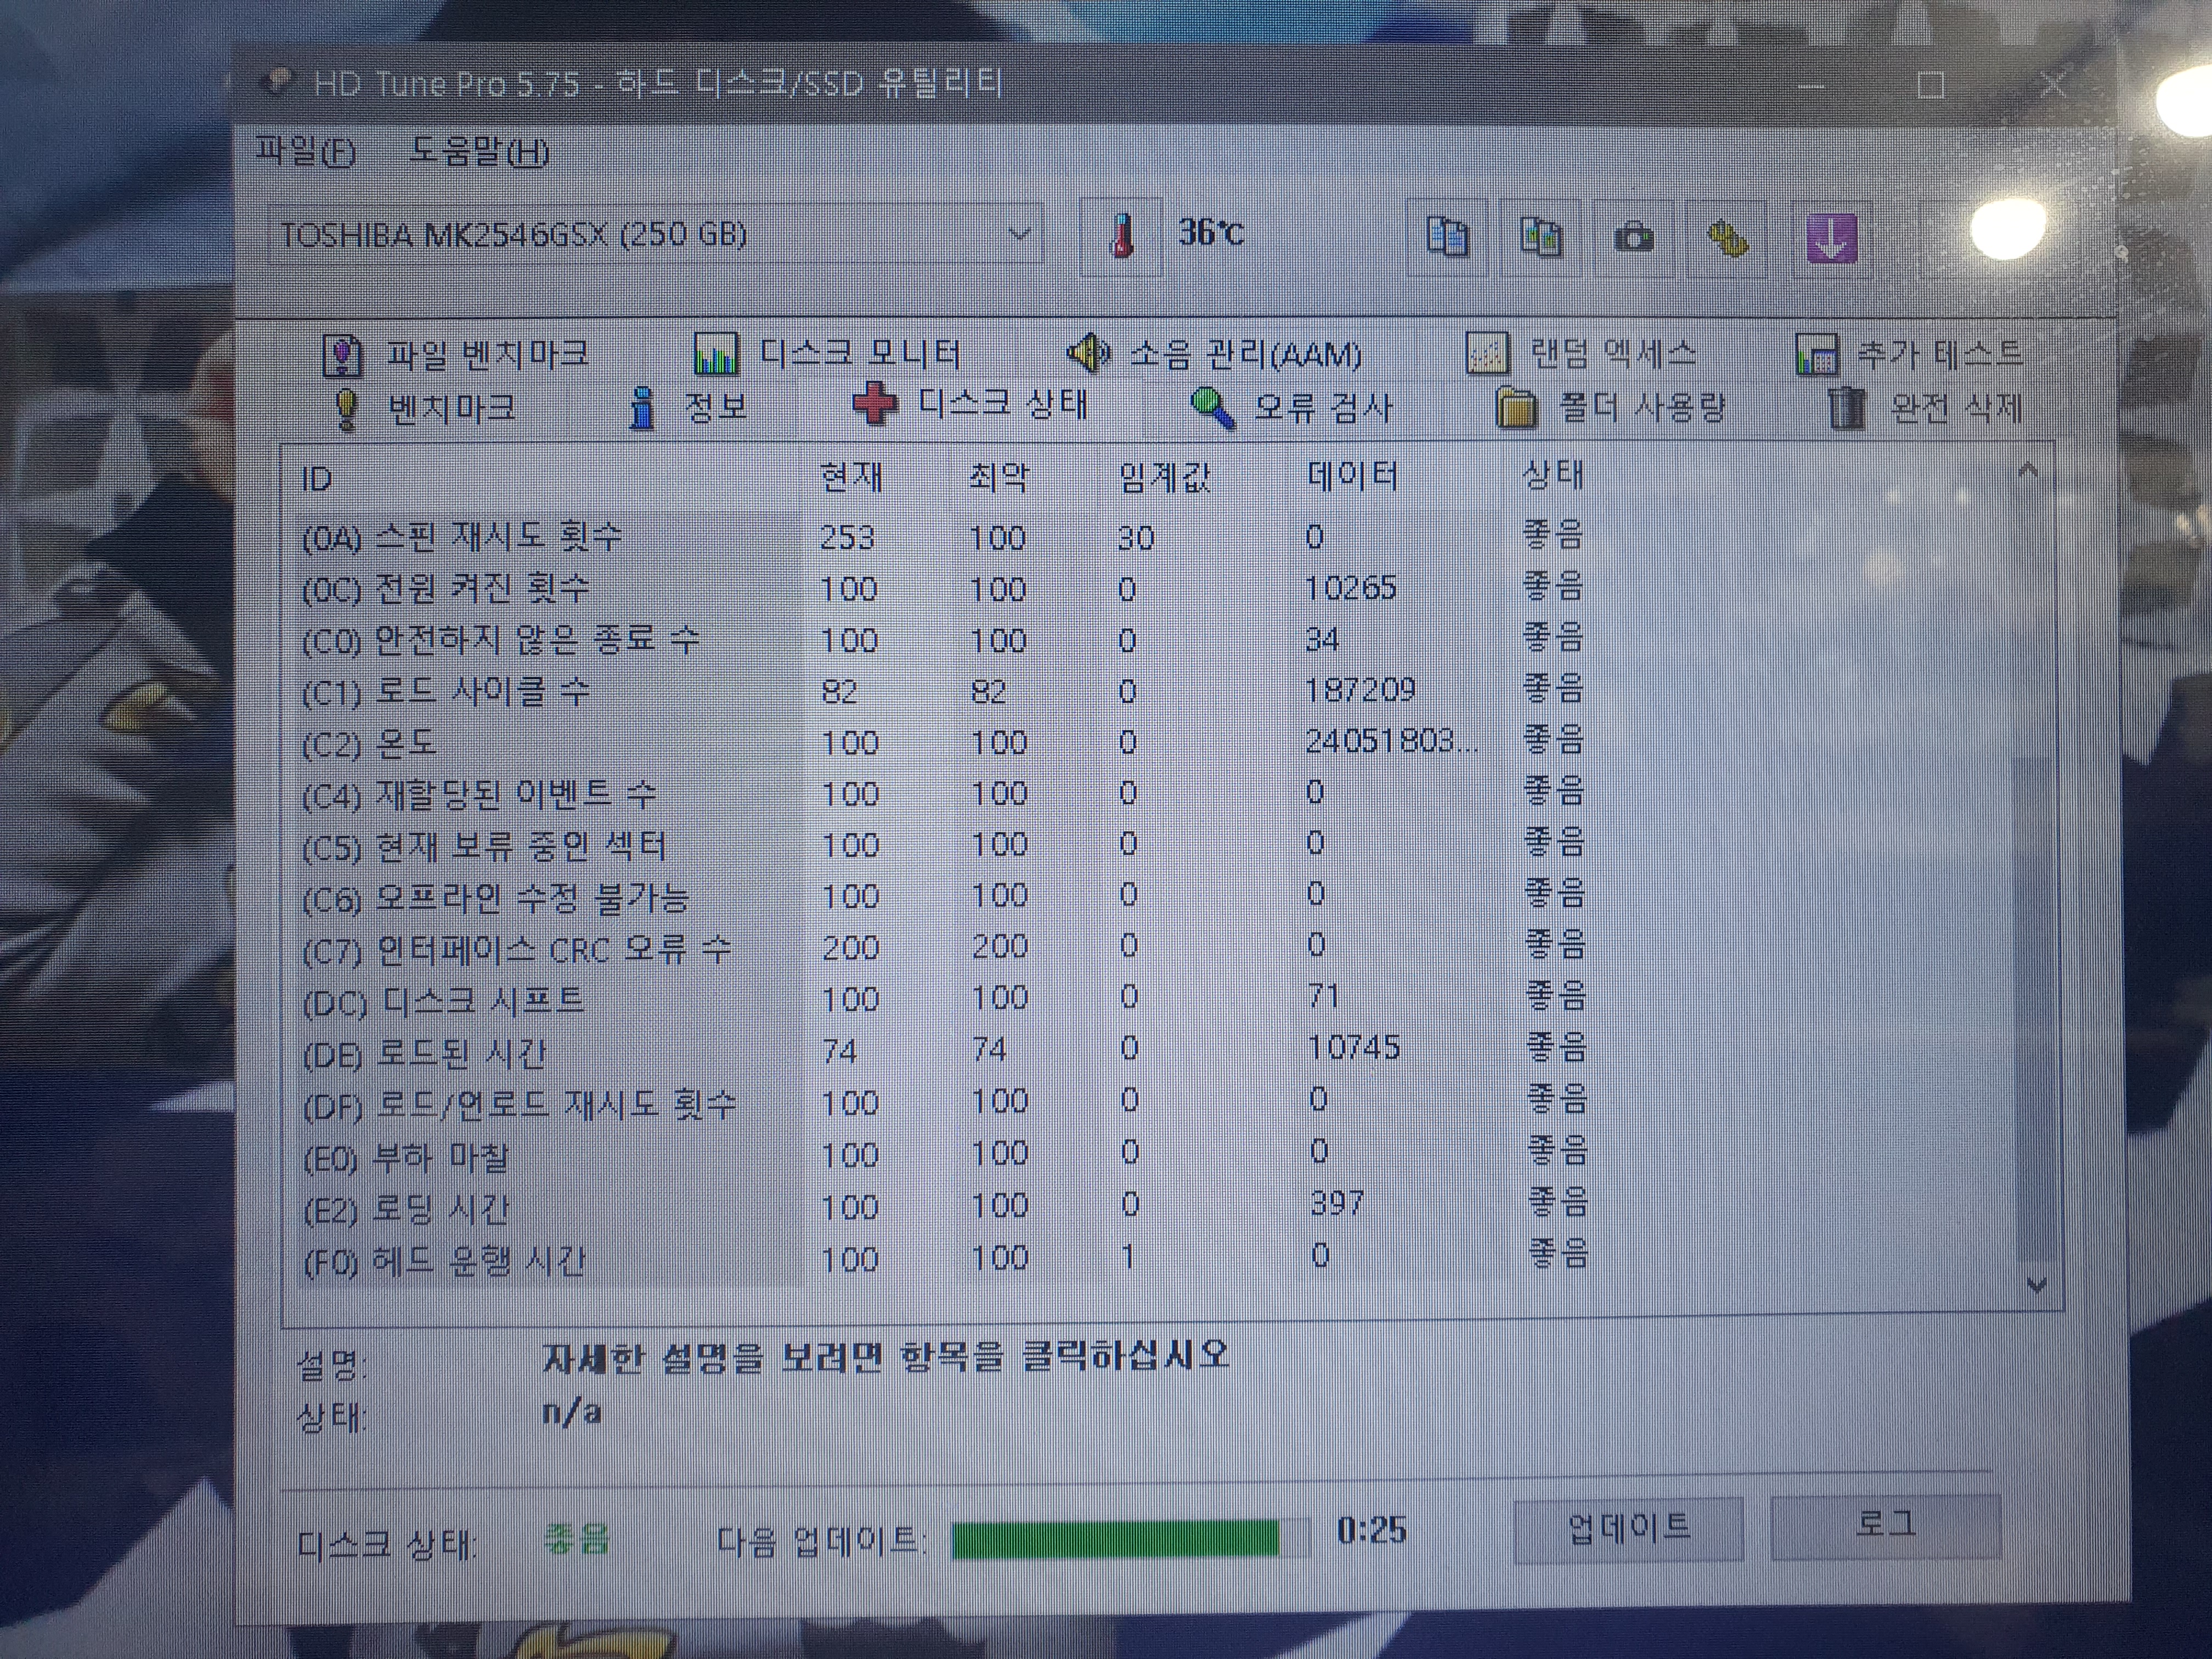This screenshot has width=2212, height=1659.
Task: Click the list scroll down arrow
Action: tap(2037, 1285)
